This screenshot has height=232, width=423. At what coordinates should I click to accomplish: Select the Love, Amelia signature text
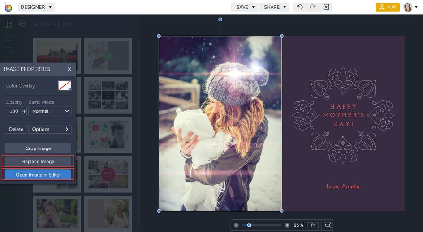[343, 186]
